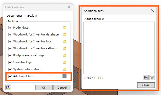Click Cancel in Data Collector dialog

pyautogui.click(x=62, y=88)
